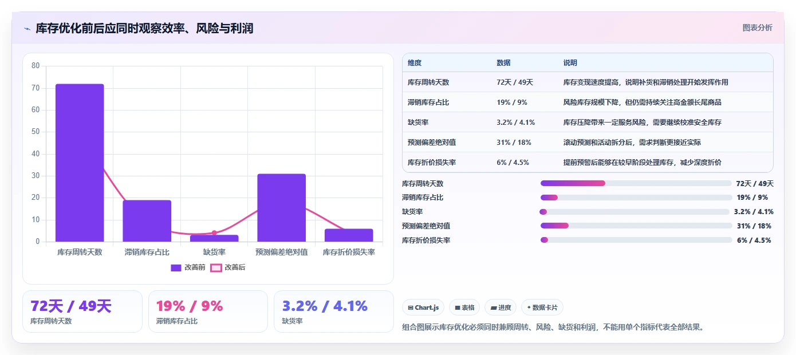Click description starting 库存压降带来一定服务风险
796x355 pixels.
pos(643,123)
